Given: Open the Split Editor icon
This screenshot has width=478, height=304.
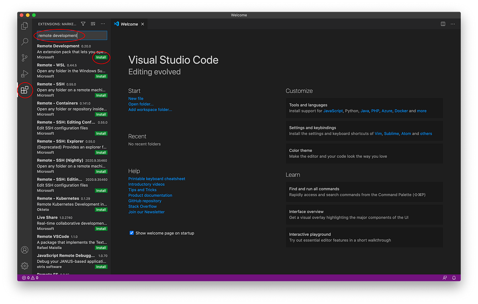Looking at the screenshot, I should pos(443,24).
